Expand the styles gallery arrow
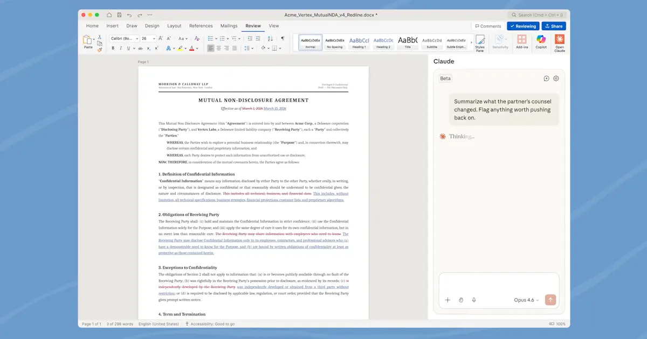This screenshot has height=339, width=647. pyautogui.click(x=471, y=43)
